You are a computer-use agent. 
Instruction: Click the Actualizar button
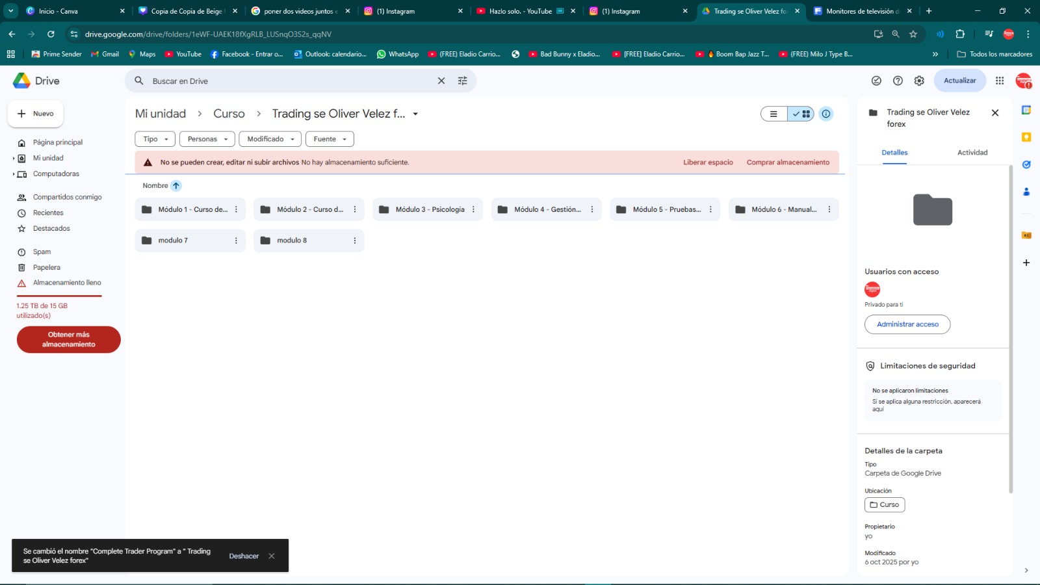coord(960,81)
